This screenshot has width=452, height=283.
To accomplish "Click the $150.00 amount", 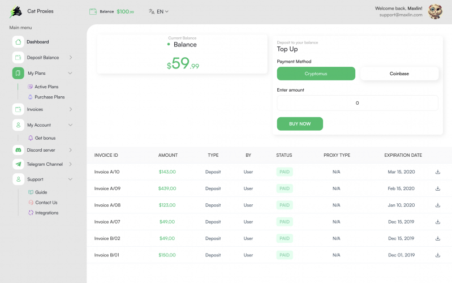I will (167, 255).
